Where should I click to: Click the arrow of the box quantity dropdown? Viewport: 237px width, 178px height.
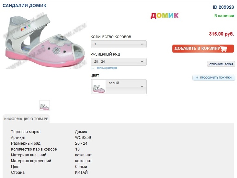pos(142,44)
